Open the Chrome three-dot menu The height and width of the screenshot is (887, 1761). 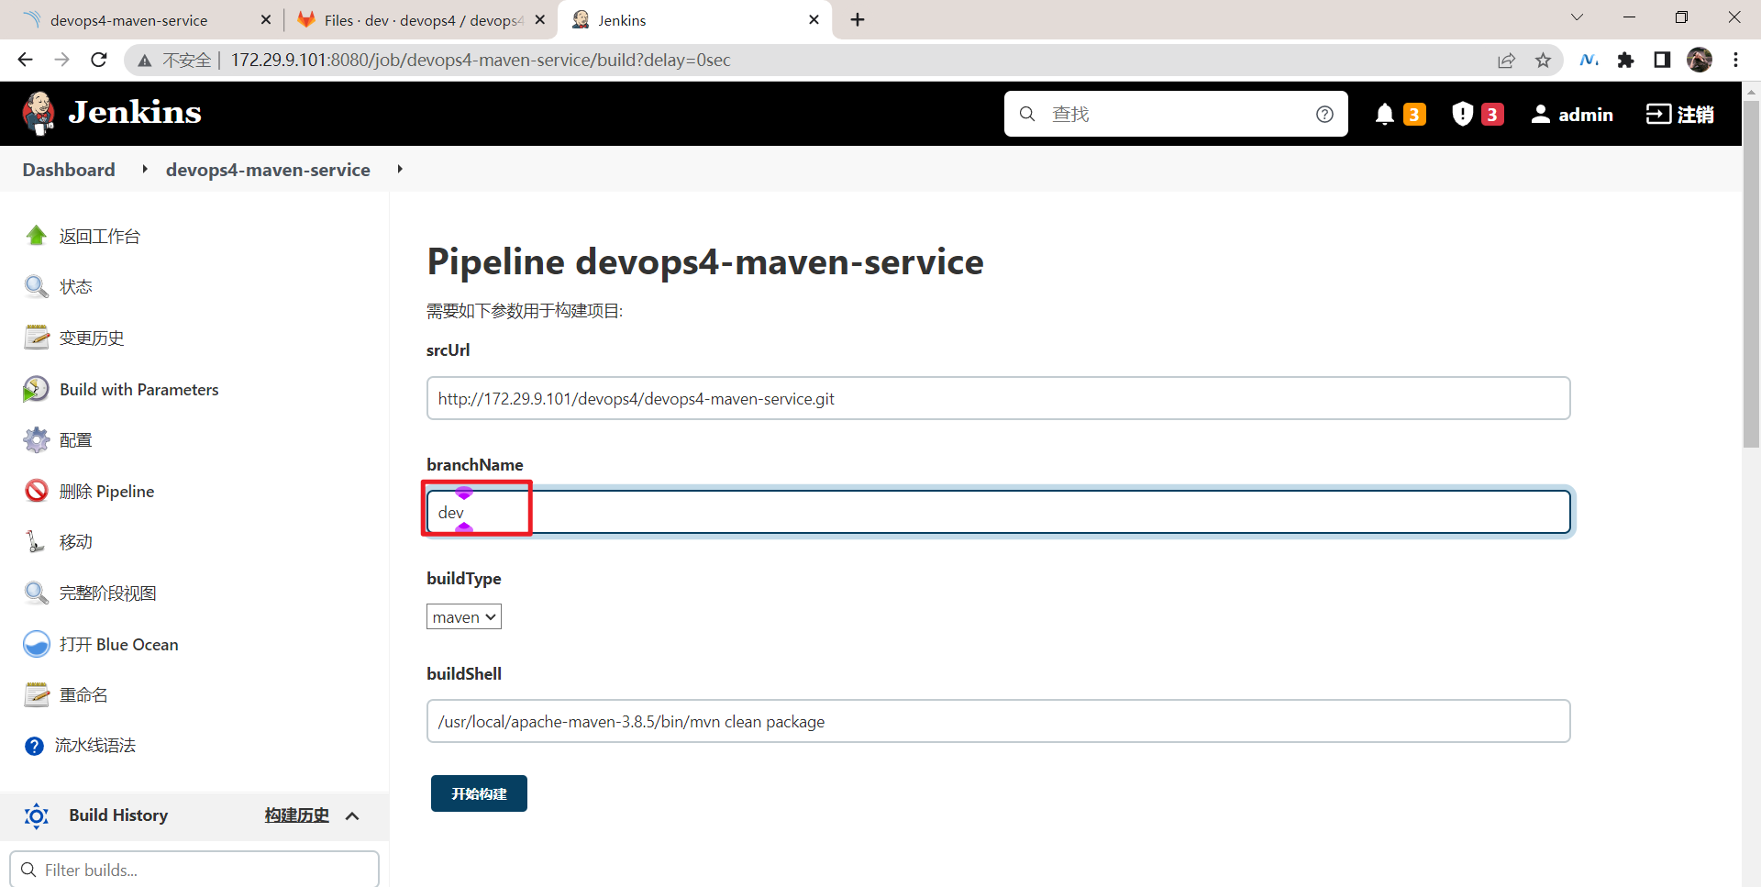coord(1735,60)
